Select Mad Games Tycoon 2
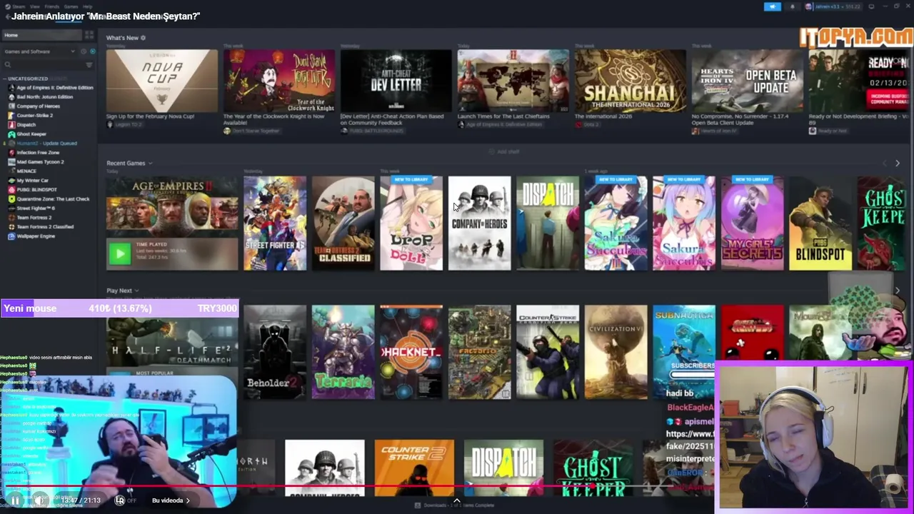This screenshot has height=514, width=914. click(x=36, y=162)
